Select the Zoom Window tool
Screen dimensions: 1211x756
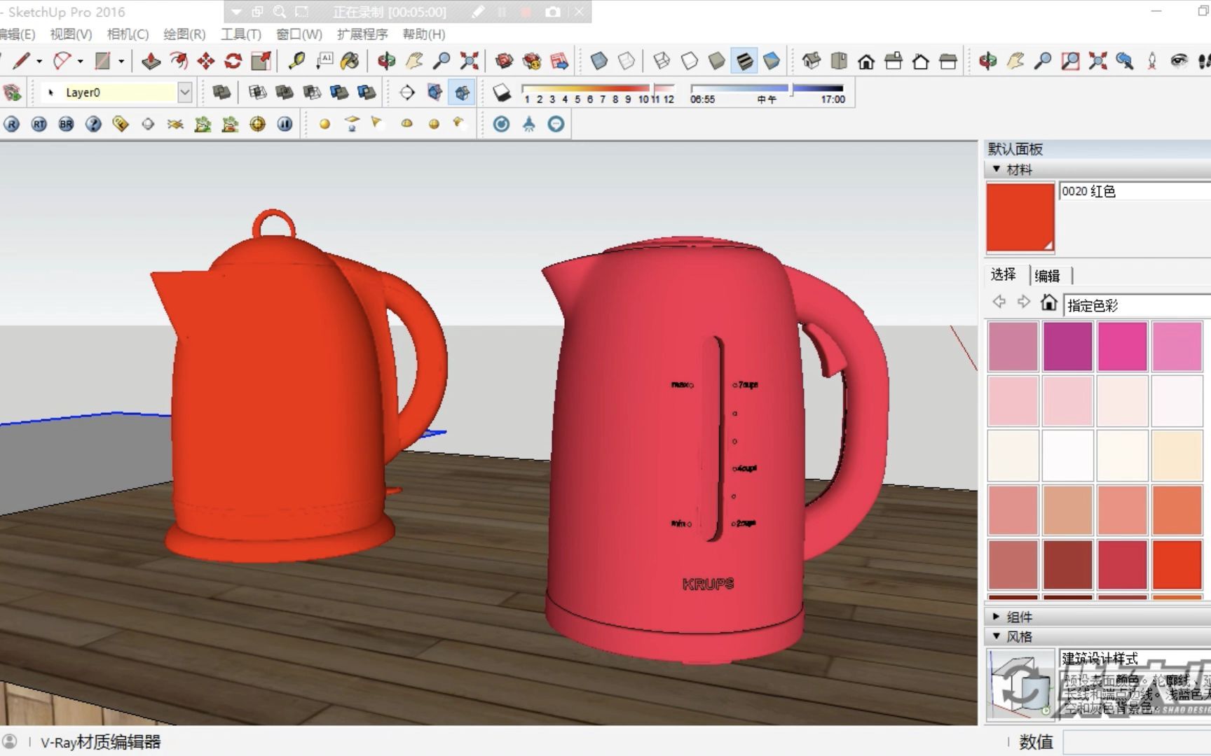(1070, 62)
